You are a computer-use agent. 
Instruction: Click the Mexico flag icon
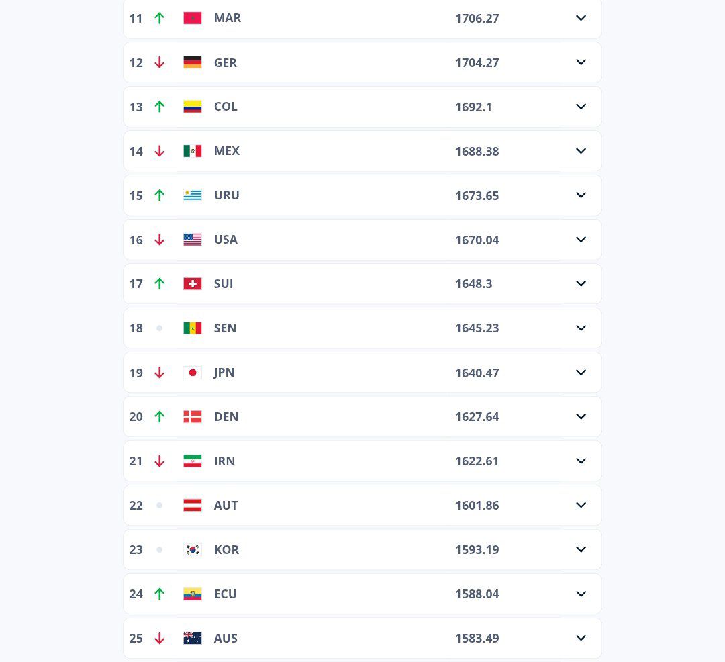(193, 151)
